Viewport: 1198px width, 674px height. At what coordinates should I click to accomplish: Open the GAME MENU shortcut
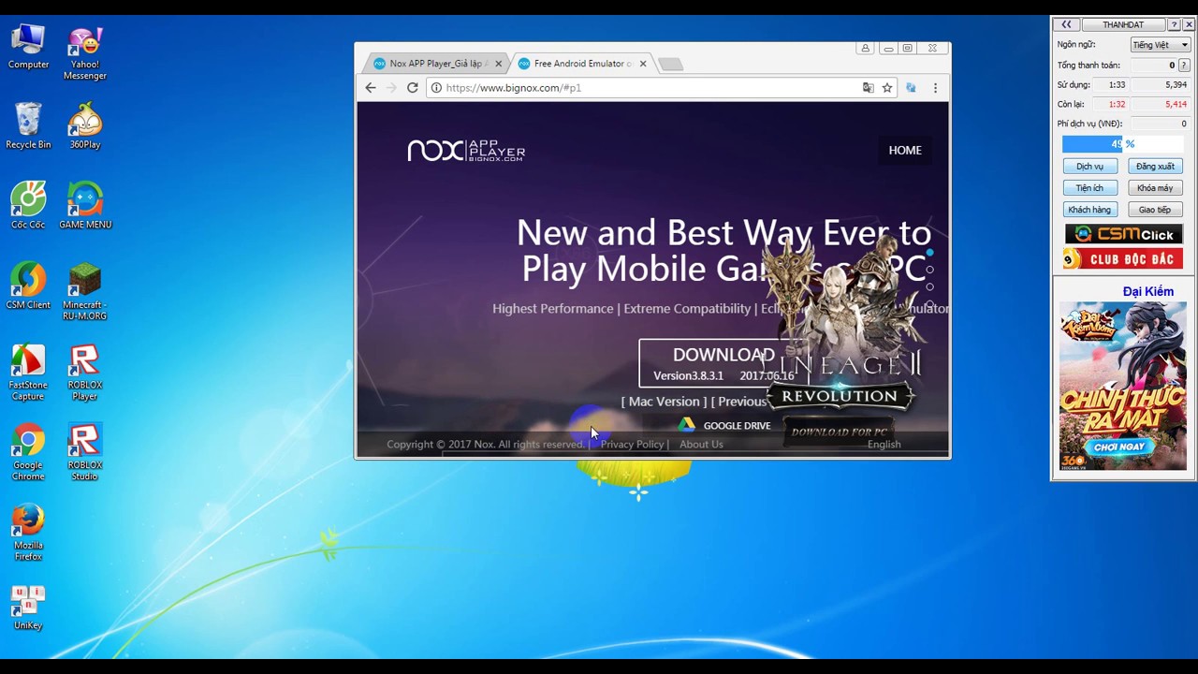point(85,206)
